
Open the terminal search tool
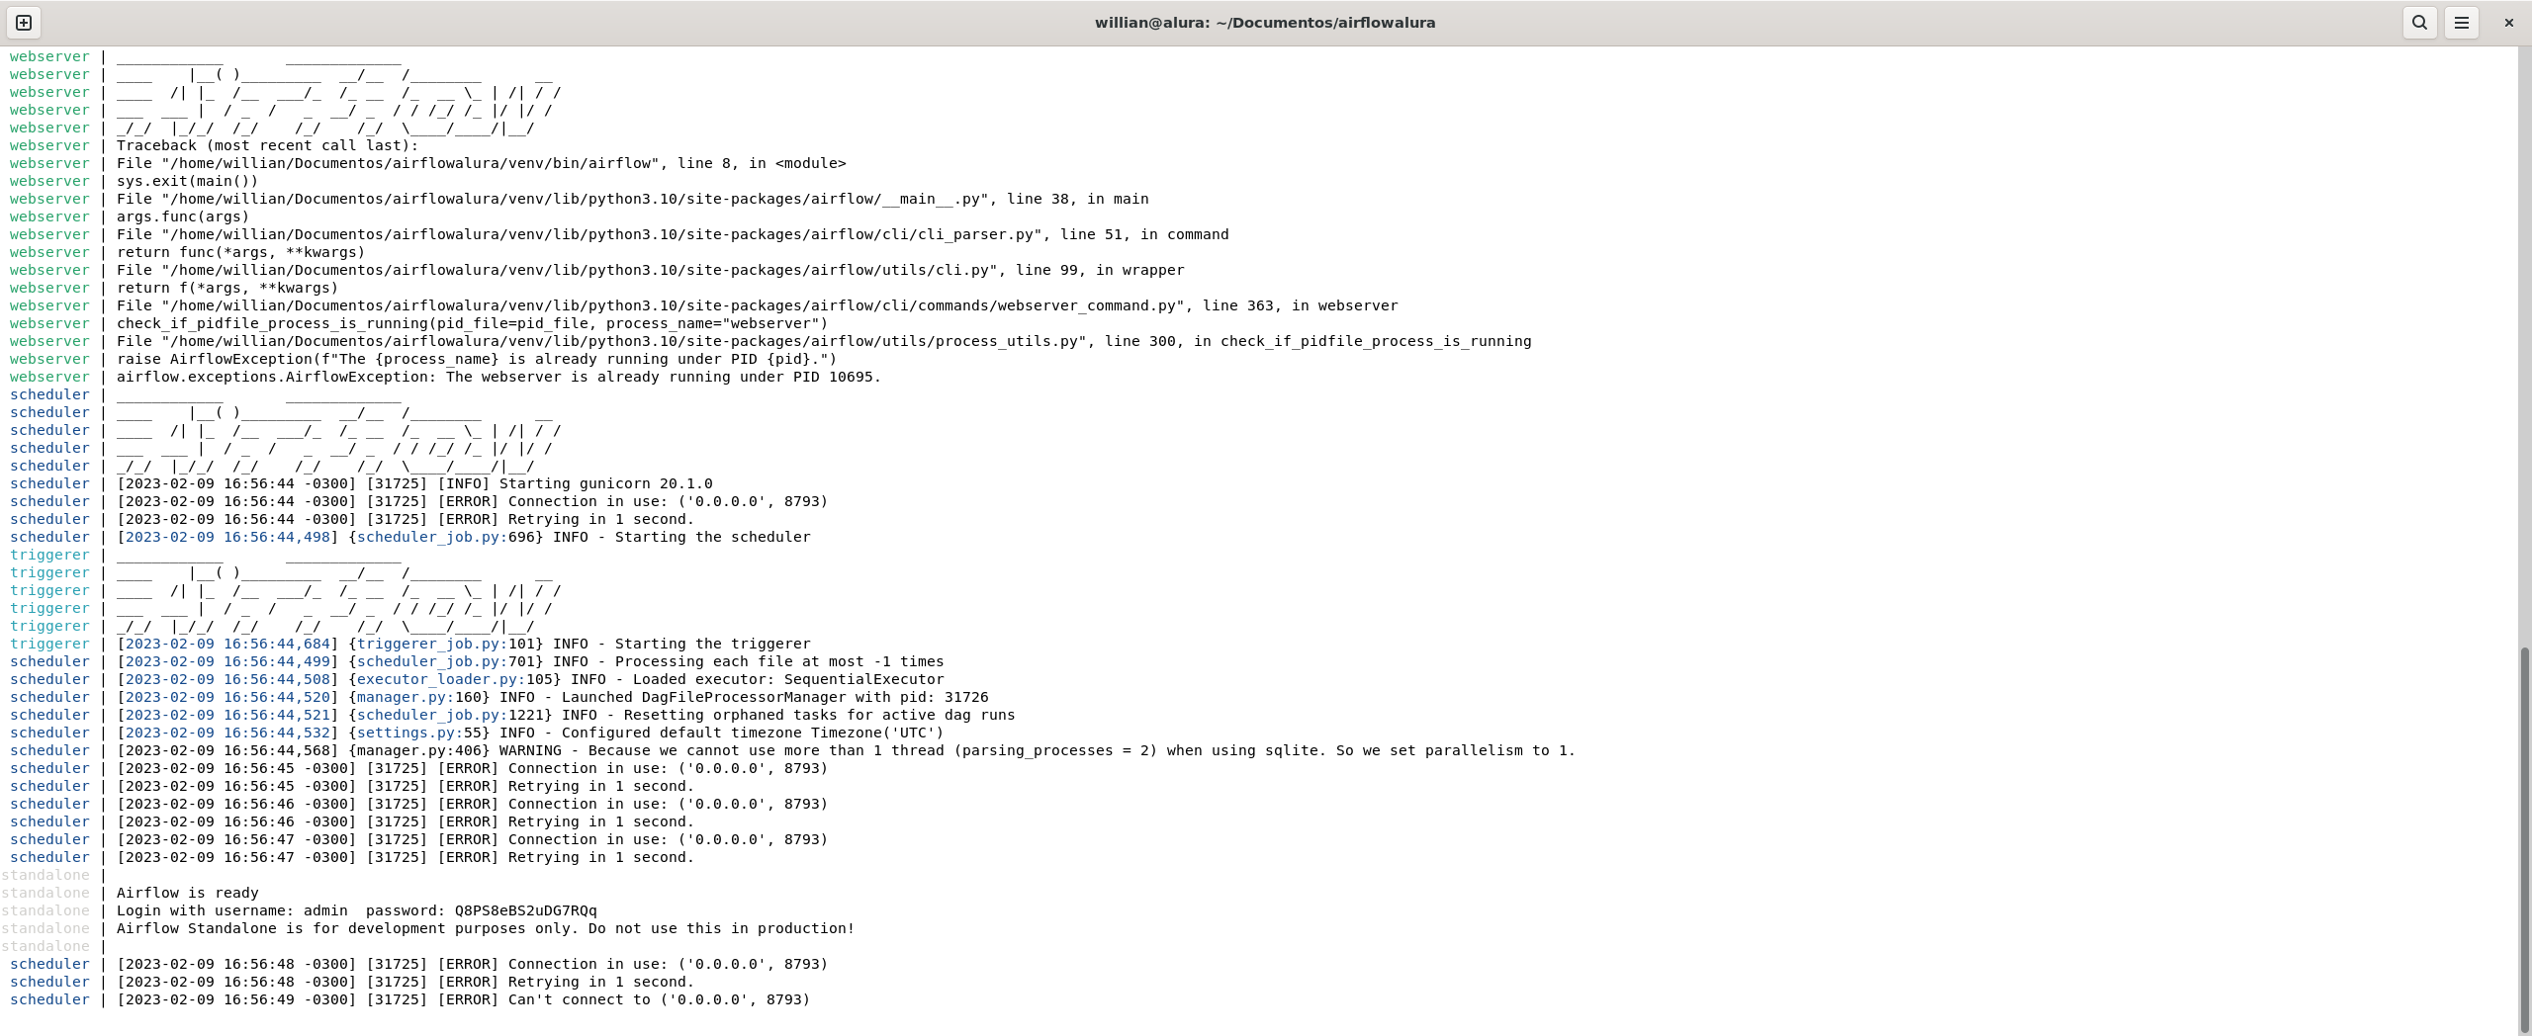[2419, 23]
